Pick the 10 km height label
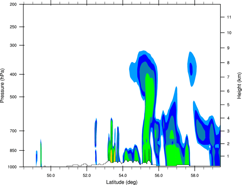 pos(229,33)
